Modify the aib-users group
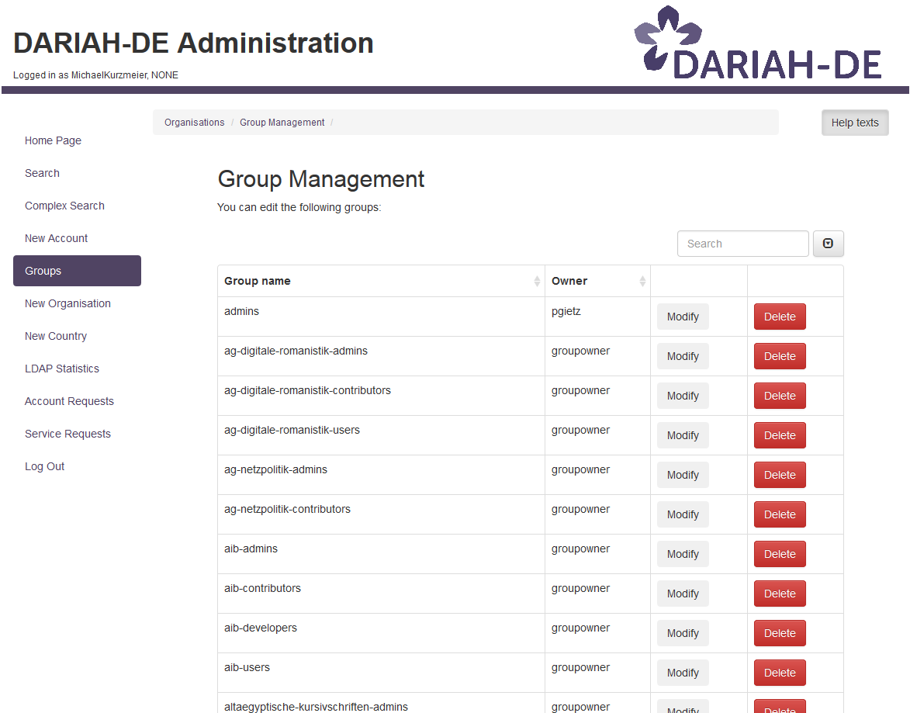 [683, 673]
